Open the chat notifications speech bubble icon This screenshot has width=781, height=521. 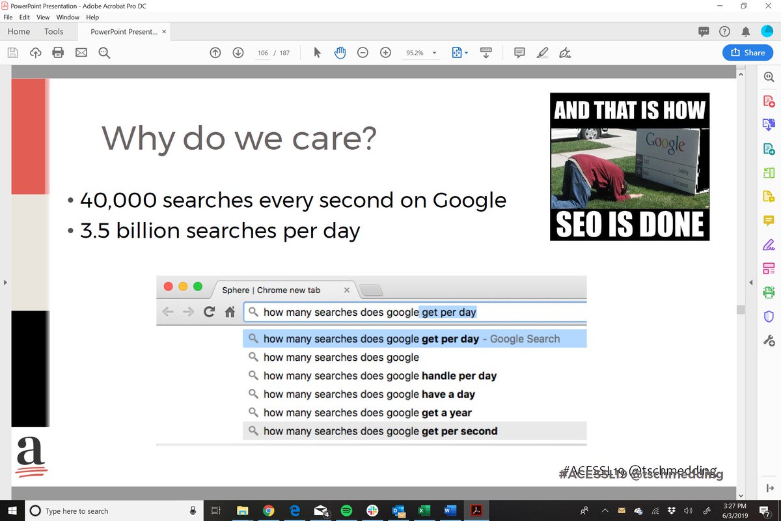click(x=704, y=31)
